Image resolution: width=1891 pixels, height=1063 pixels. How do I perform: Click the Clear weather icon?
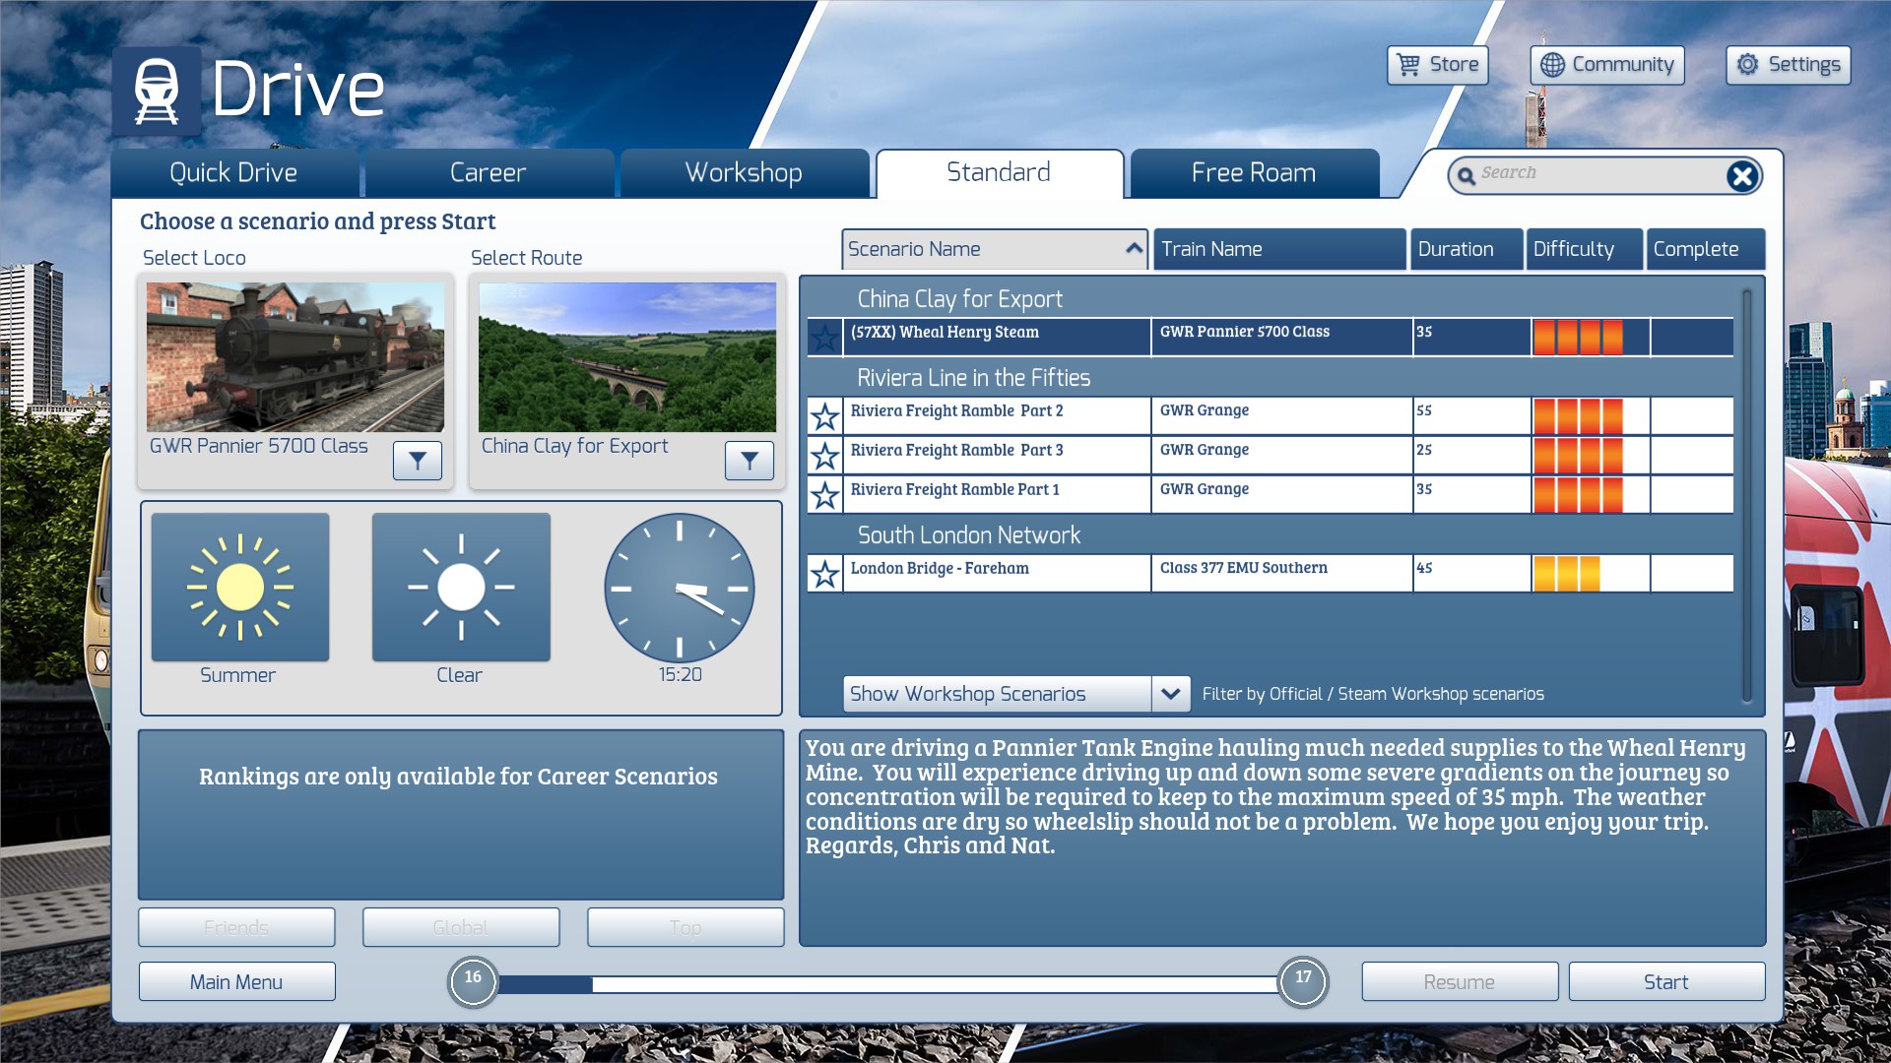tap(461, 588)
